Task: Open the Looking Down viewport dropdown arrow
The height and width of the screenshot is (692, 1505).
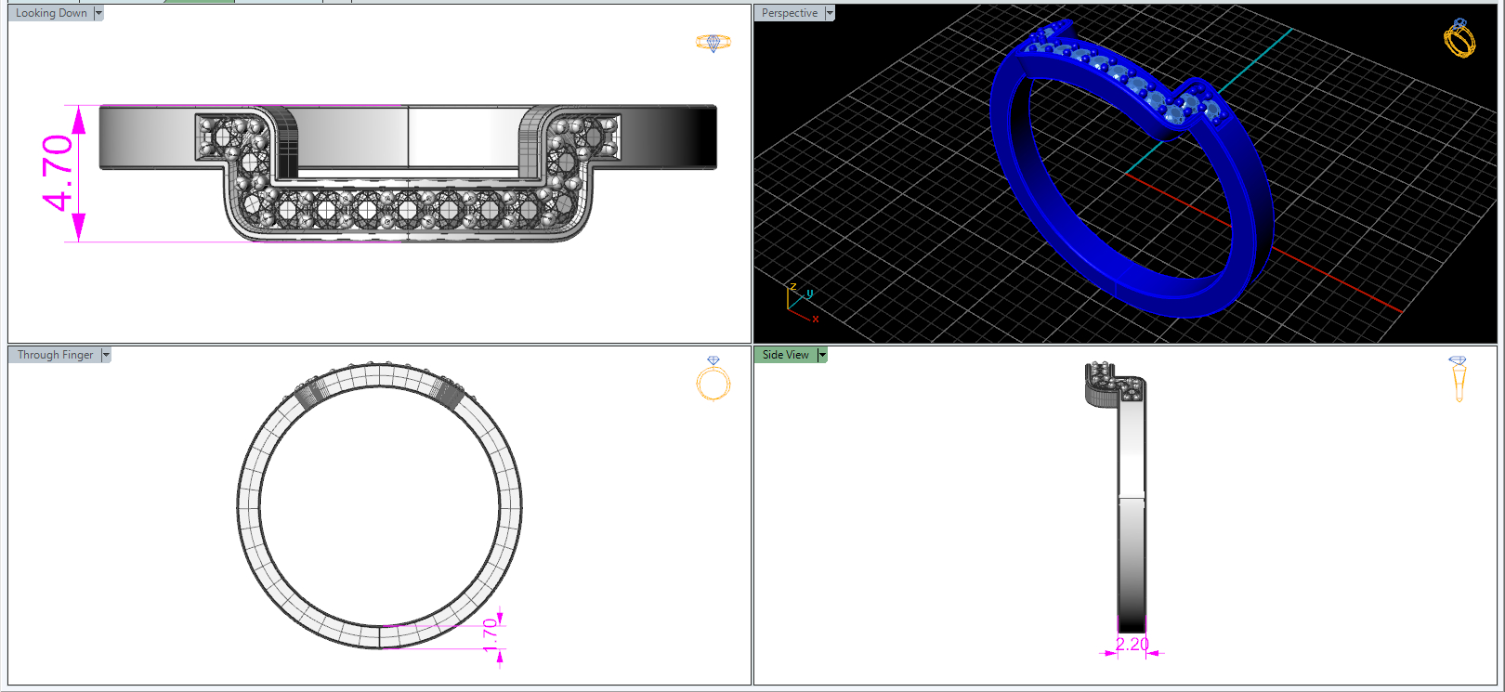Action: pyautogui.click(x=98, y=13)
